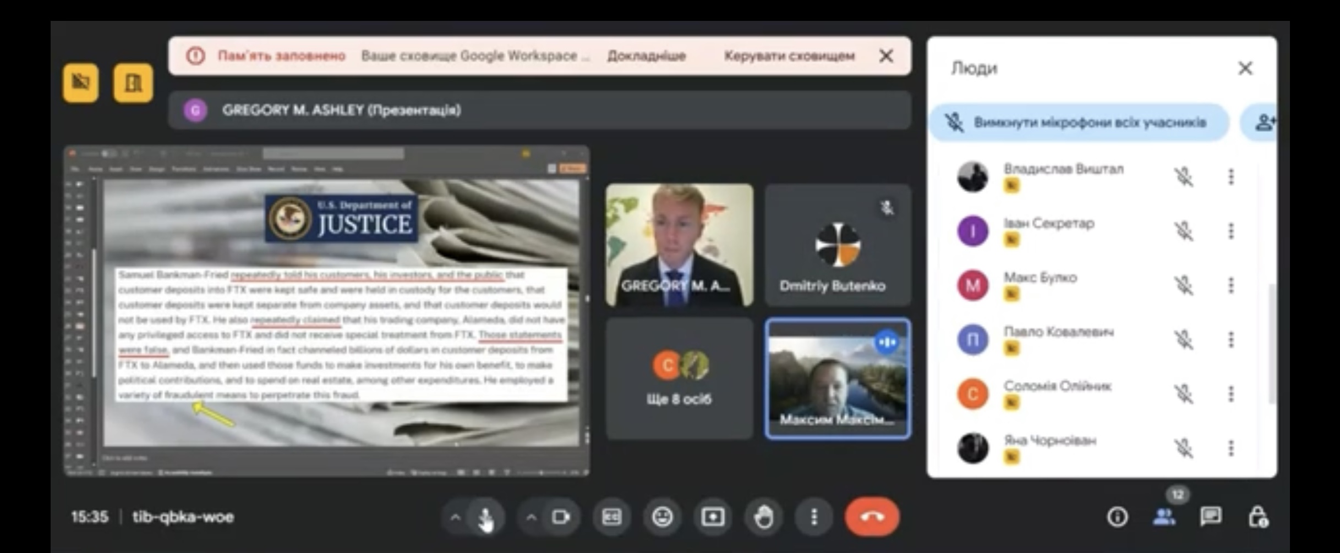
Task: Click the speaking indicator on Максим tile
Action: [887, 342]
